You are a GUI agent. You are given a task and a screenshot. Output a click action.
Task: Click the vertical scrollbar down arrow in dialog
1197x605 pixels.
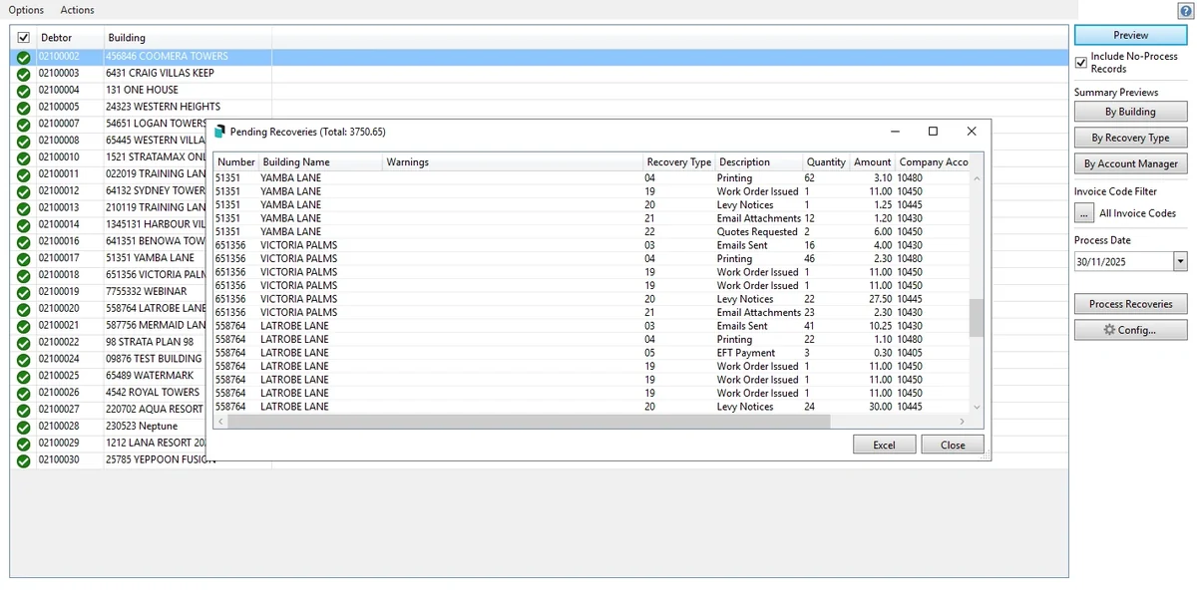click(977, 407)
